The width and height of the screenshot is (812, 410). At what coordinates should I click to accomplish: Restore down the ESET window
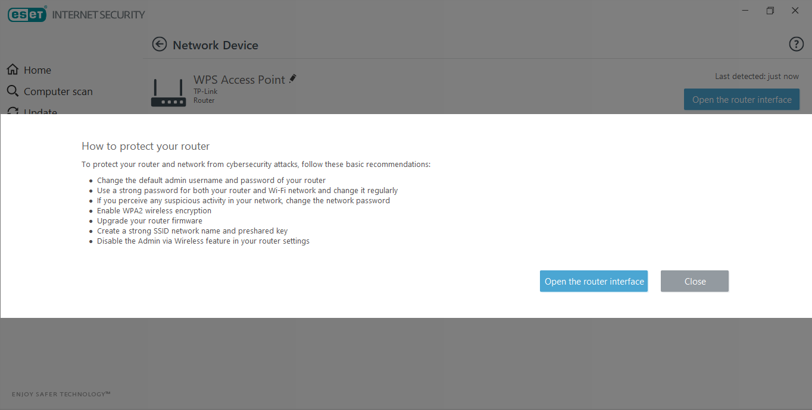point(770,11)
